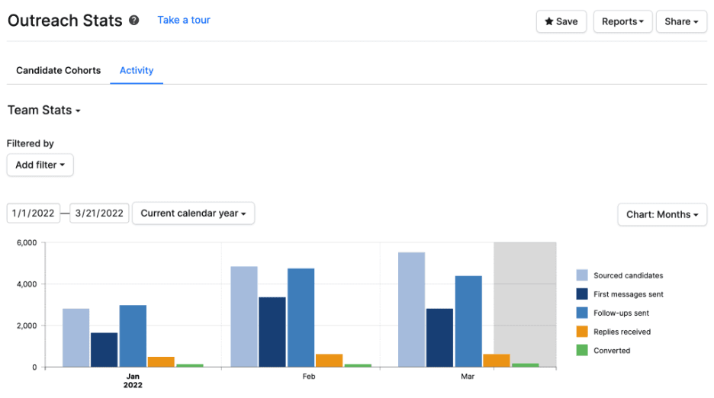The width and height of the screenshot is (714, 398).
Task: Click January's Sourced candidates bar
Action: (76, 338)
